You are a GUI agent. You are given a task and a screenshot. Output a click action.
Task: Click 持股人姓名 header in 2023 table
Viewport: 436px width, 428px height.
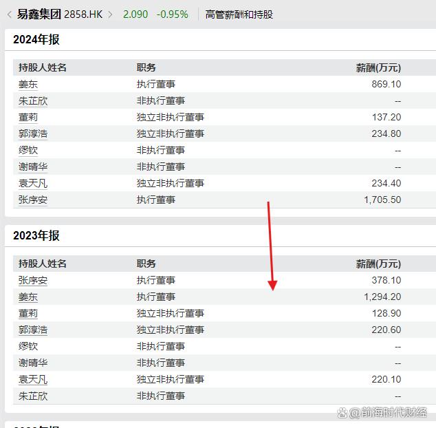point(43,264)
